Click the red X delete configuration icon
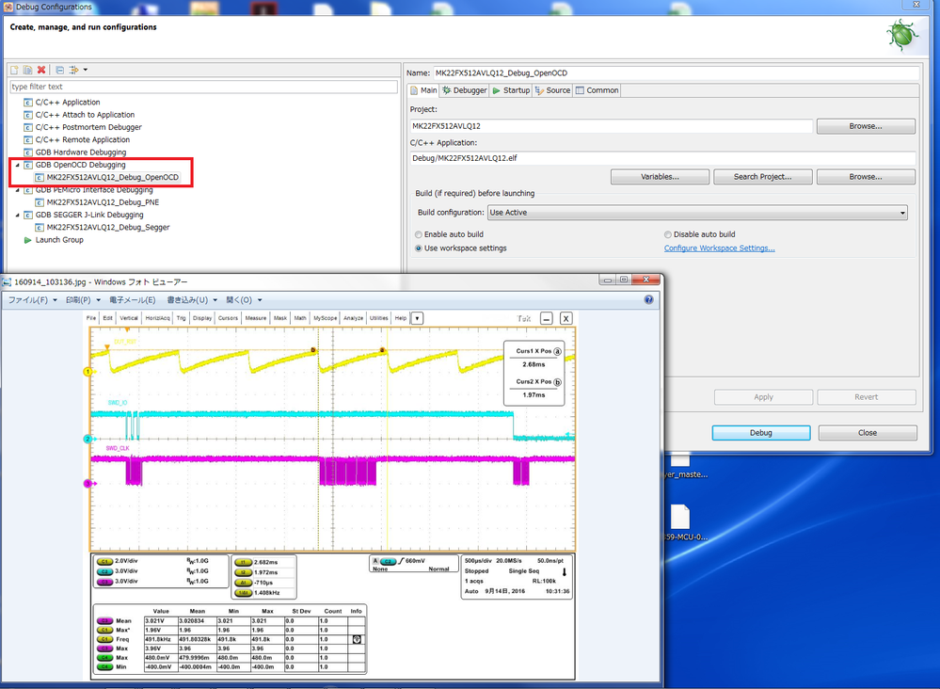This screenshot has width=940, height=689. click(x=41, y=70)
